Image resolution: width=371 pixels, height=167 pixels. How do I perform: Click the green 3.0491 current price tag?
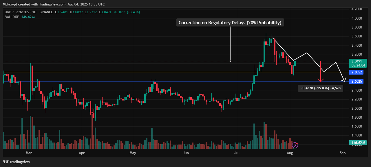[357, 61]
